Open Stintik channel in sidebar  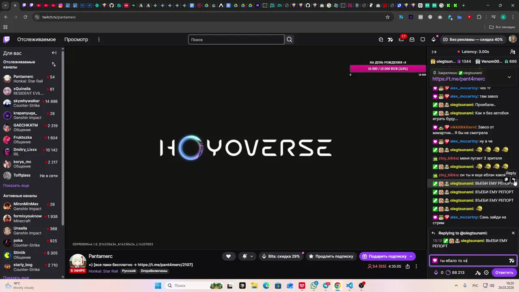[31, 255]
